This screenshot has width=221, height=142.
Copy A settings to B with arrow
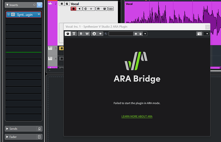coord(100,34)
